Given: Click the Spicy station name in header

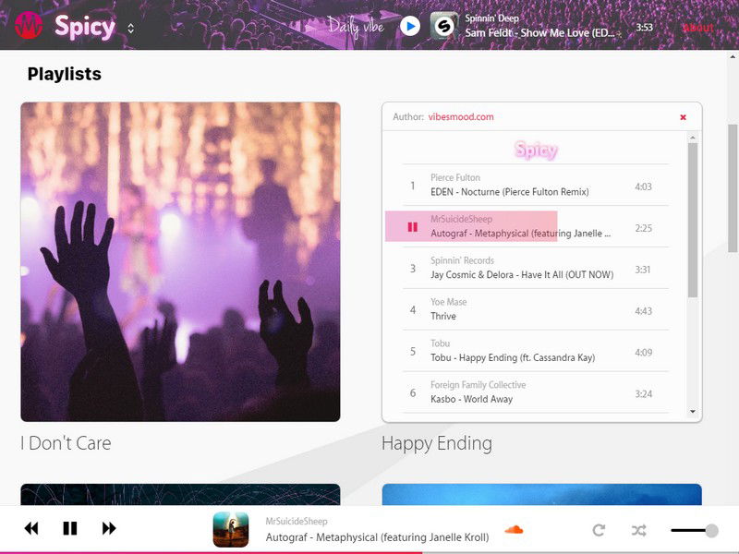Looking at the screenshot, I should click(x=85, y=27).
